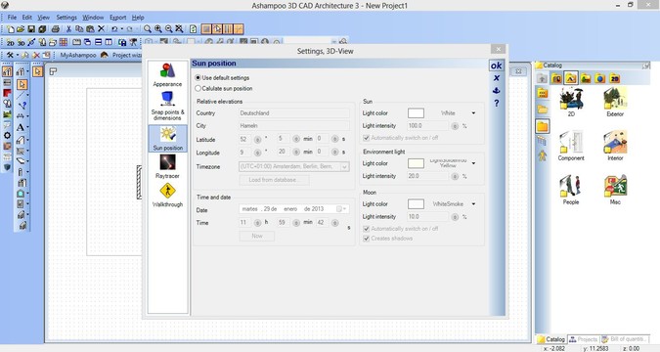Open the 2D catalog folder
Screen dimensions: 660x352
coord(571,103)
